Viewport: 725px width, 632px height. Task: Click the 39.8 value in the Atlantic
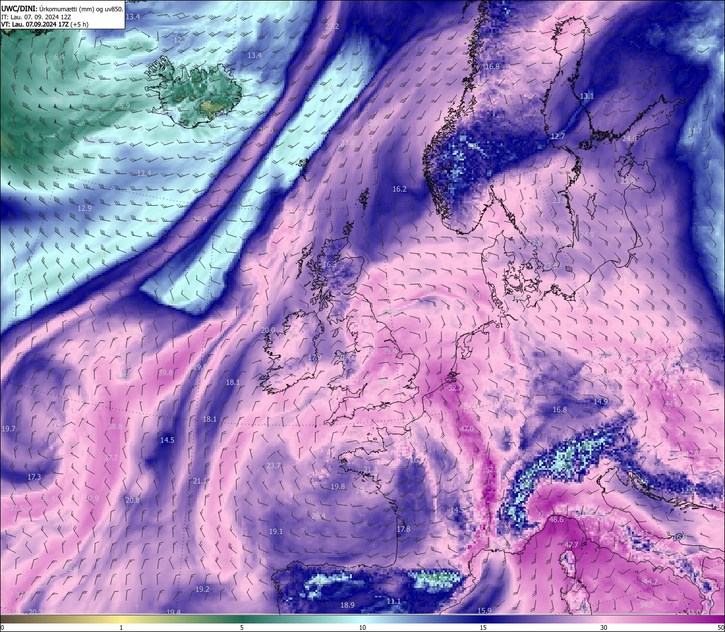(x=165, y=372)
